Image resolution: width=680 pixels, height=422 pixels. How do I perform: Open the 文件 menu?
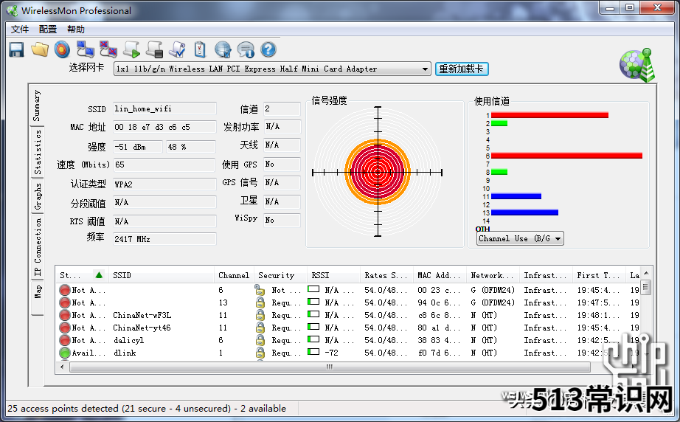point(20,29)
